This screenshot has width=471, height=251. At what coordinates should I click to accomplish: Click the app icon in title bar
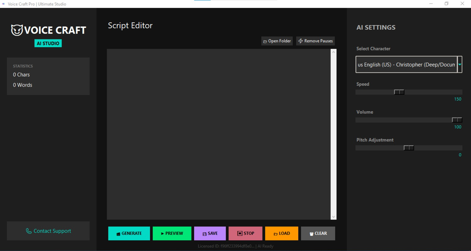coord(3,4)
